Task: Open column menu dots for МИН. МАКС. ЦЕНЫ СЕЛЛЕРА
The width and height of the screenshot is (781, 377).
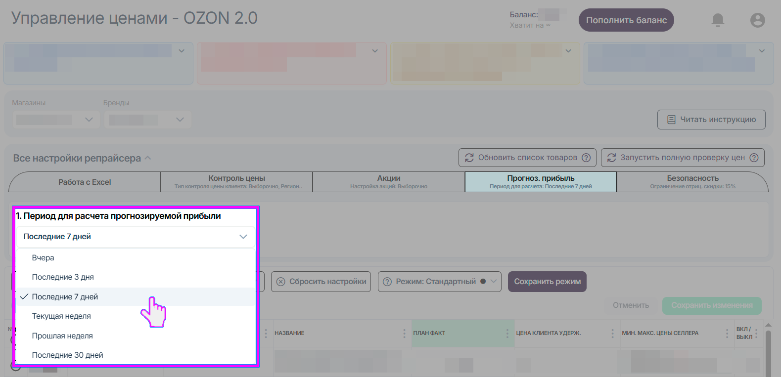Action: click(727, 333)
